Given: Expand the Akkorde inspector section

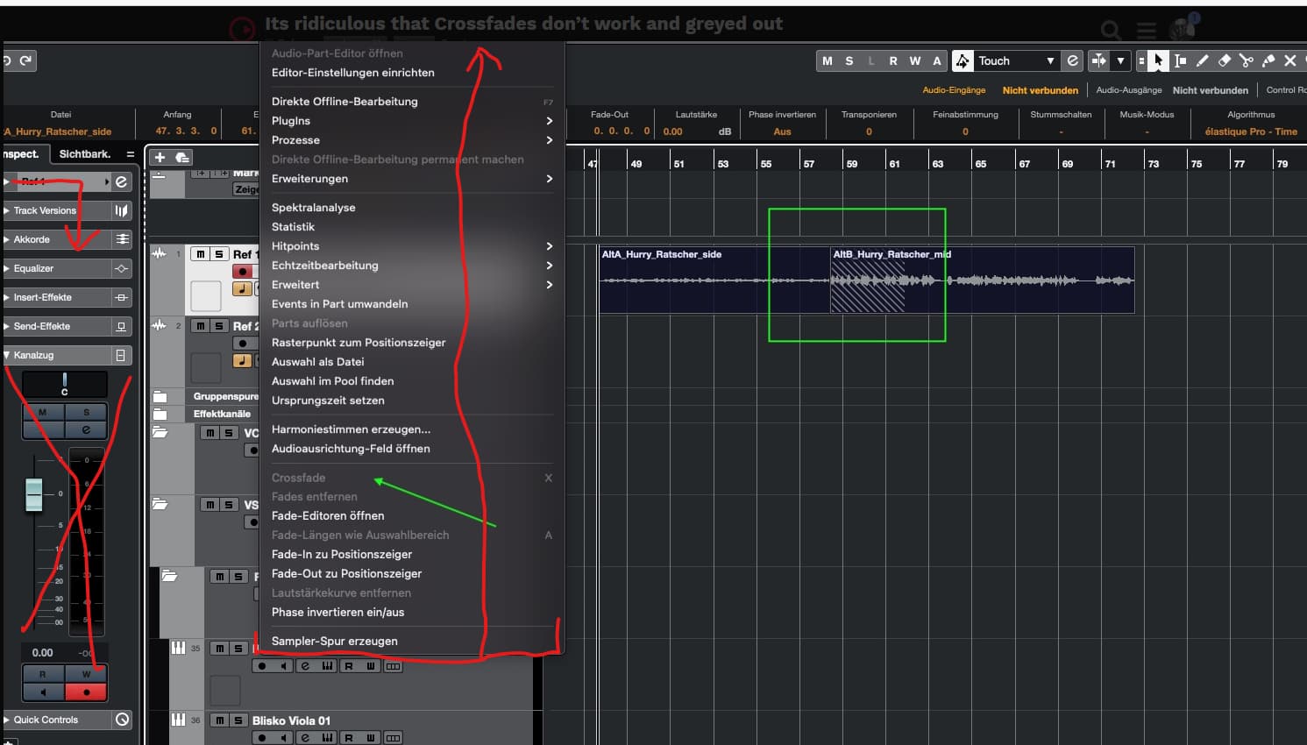Looking at the screenshot, I should [x=7, y=239].
